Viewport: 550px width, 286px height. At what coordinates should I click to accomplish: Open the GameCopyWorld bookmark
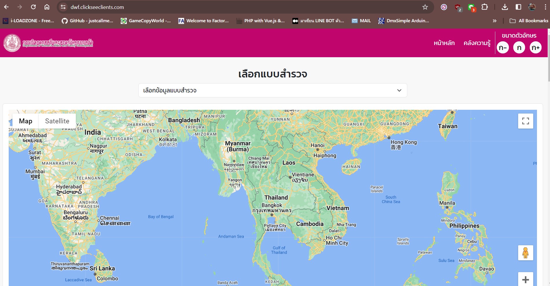[x=146, y=21]
